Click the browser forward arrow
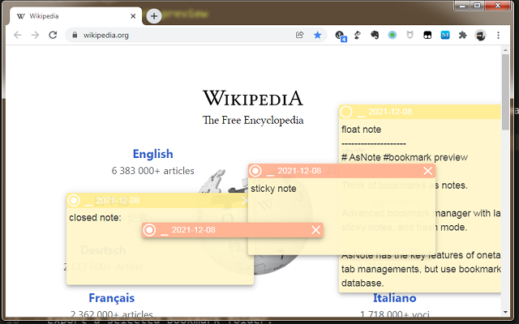The width and height of the screenshot is (519, 324). [35, 35]
